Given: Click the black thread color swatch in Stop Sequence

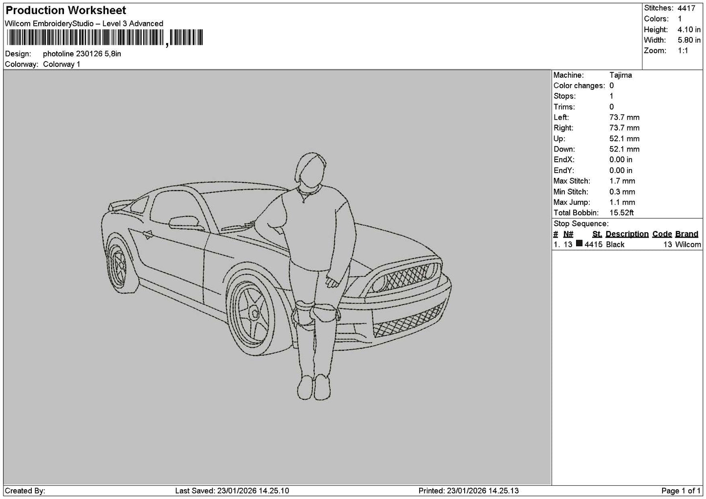Looking at the screenshot, I should pos(579,244).
